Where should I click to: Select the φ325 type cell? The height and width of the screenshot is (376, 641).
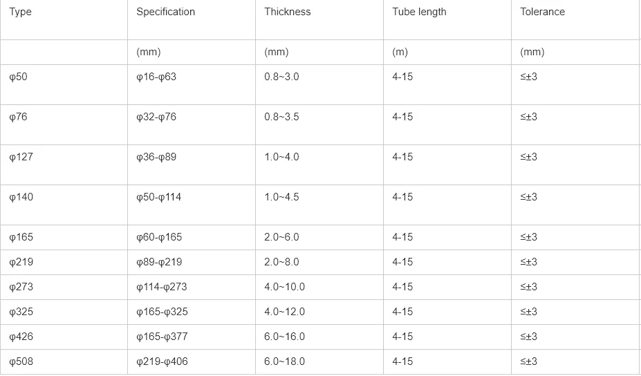(21, 312)
